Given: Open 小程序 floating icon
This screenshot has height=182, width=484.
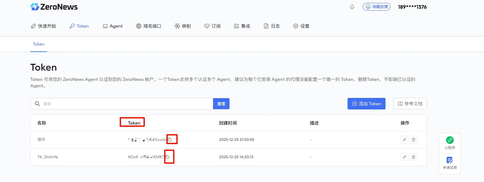Looking at the screenshot, I should point(450,143).
